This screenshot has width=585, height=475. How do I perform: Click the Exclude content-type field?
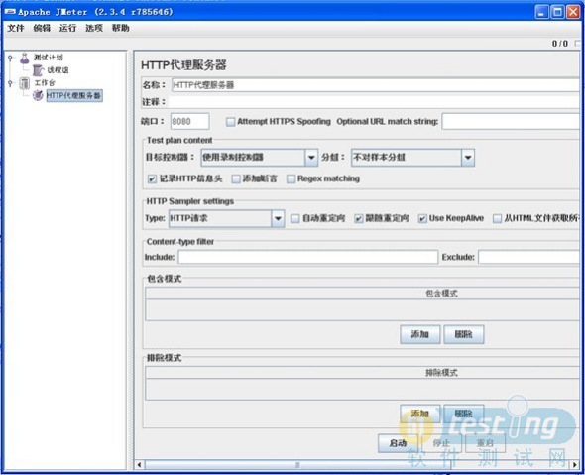[529, 257]
